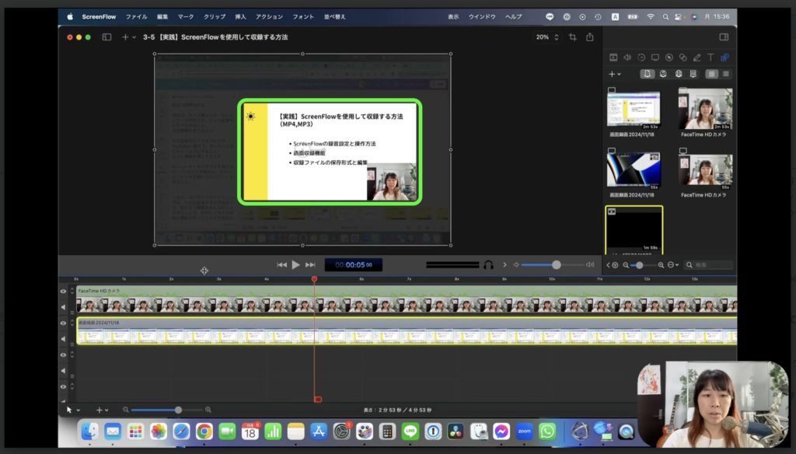Open the 20% canvas zoom dropdown

pos(546,37)
